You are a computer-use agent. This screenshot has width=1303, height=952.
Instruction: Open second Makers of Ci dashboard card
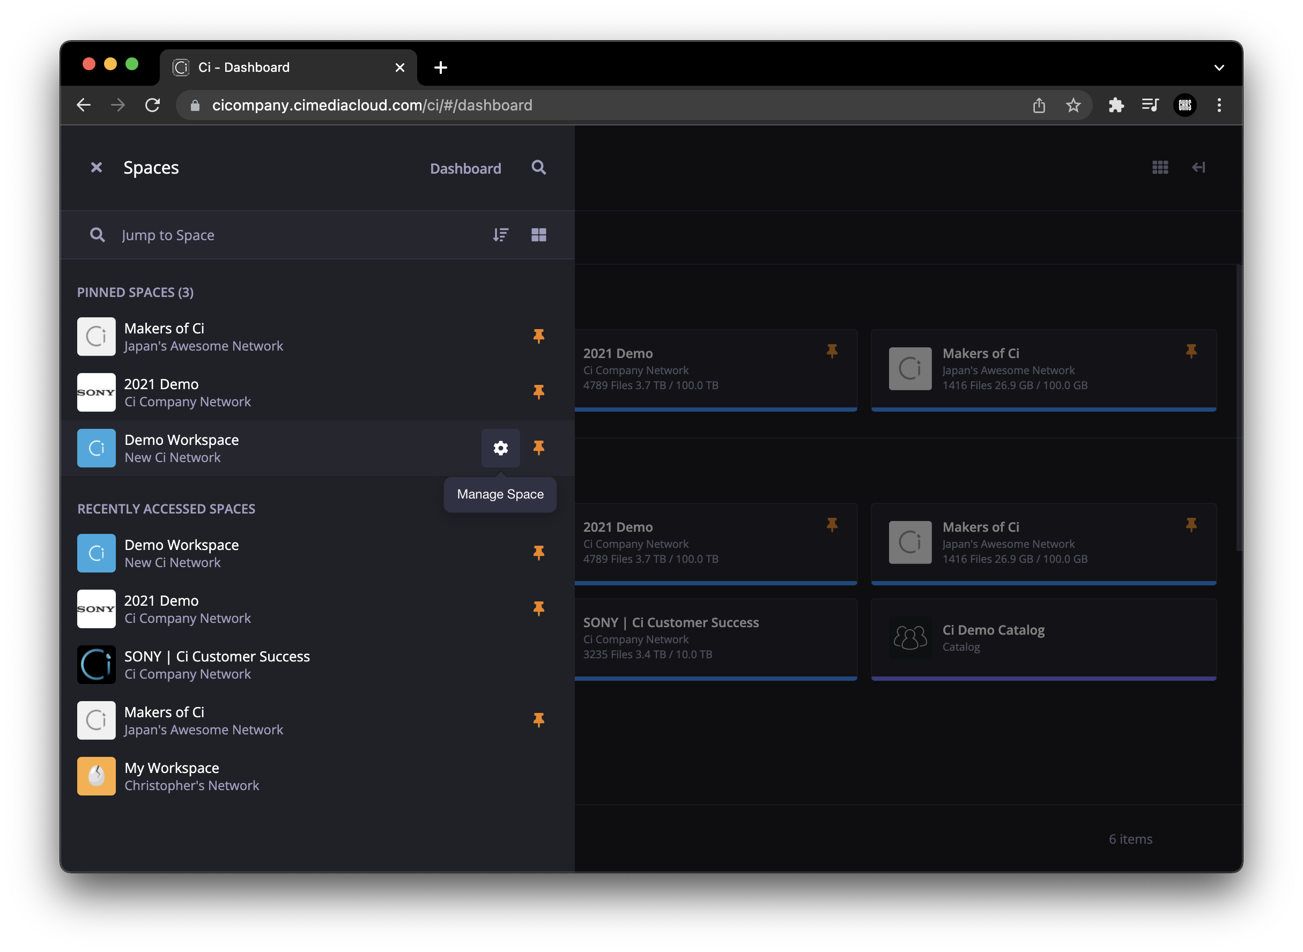click(x=1043, y=544)
